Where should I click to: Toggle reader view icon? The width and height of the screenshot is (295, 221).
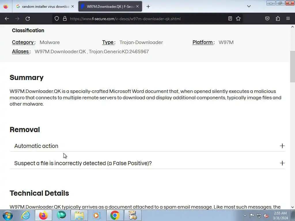[230, 18]
